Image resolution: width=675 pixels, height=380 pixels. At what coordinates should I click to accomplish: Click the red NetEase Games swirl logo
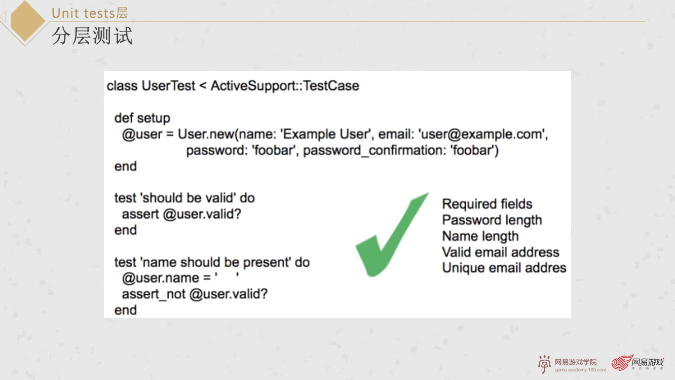(x=621, y=362)
